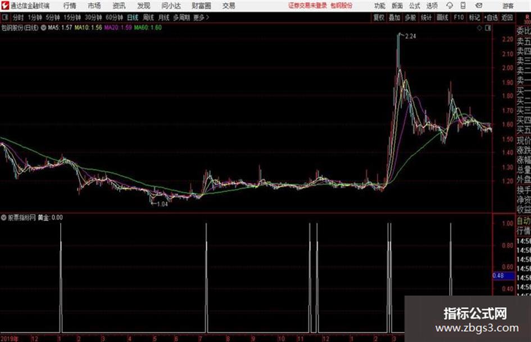Viewport: 531px width, 342px height.
Task: Switch to the 多周期 multi-period tab
Action: [181, 17]
